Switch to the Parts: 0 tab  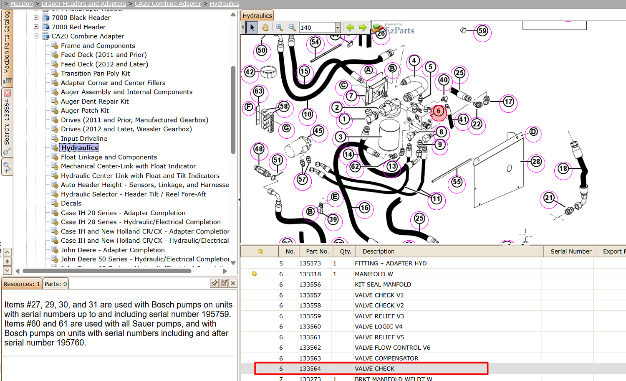pyautogui.click(x=56, y=284)
